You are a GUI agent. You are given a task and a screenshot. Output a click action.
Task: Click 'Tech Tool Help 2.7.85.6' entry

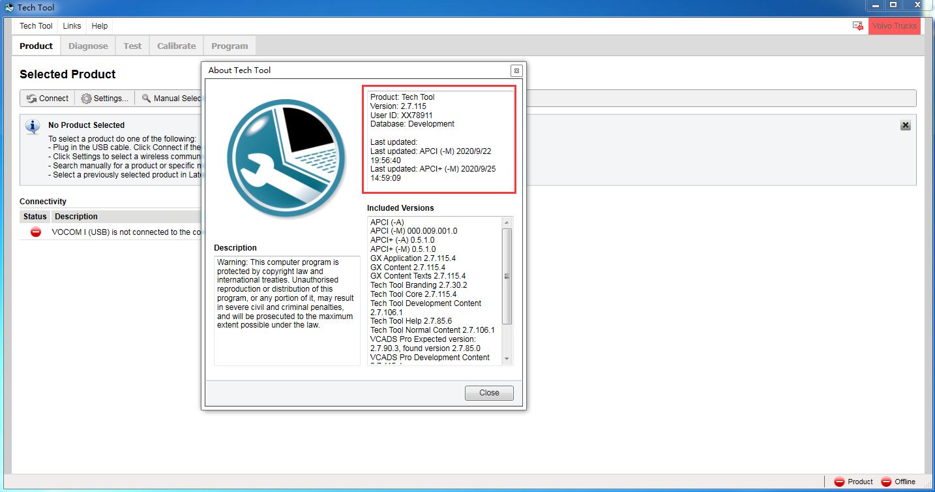click(411, 321)
